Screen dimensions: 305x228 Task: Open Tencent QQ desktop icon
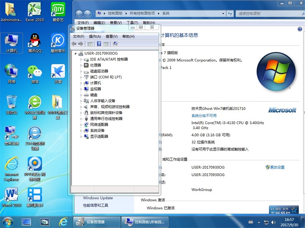tap(35, 42)
